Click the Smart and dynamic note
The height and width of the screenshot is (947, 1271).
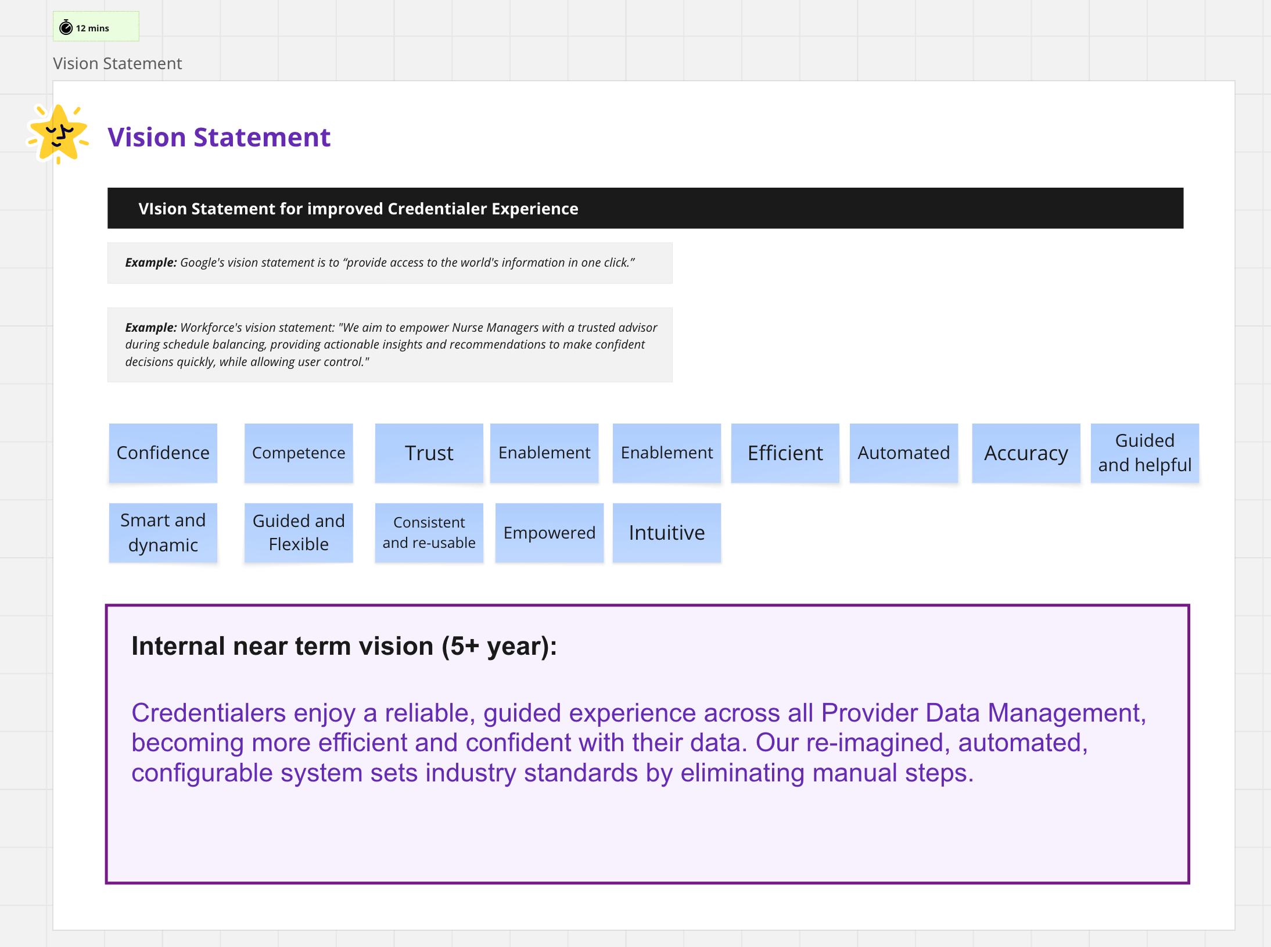[x=163, y=532]
